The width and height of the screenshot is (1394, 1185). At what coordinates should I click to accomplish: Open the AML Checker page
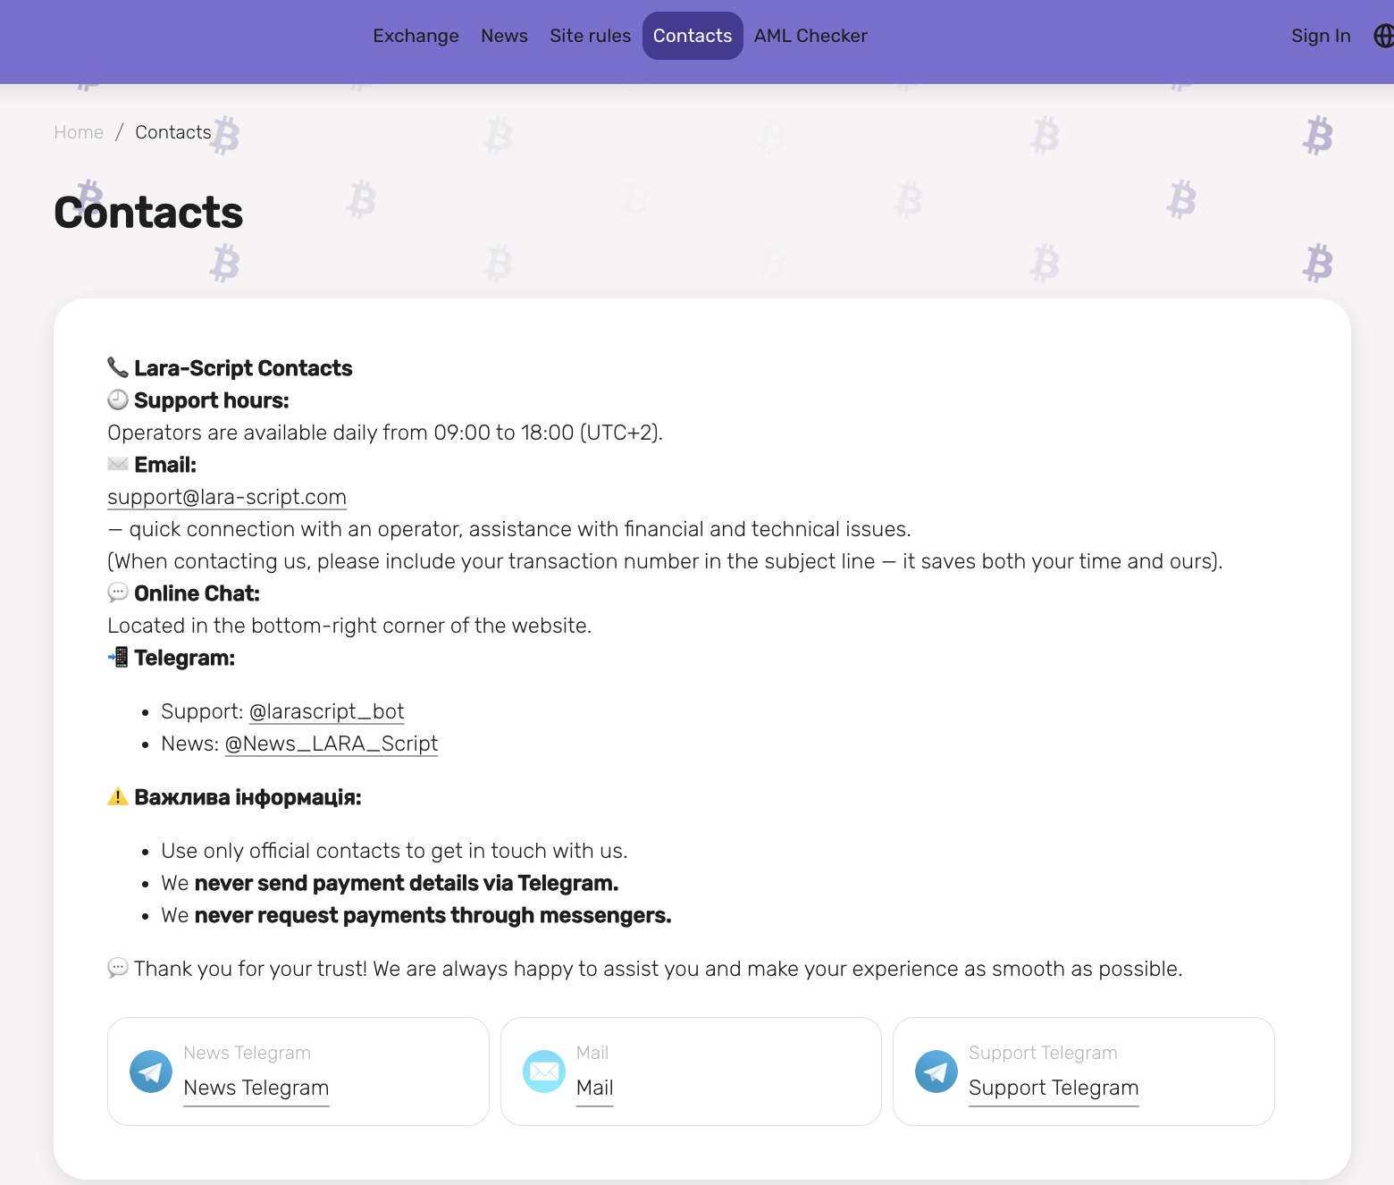tap(810, 36)
